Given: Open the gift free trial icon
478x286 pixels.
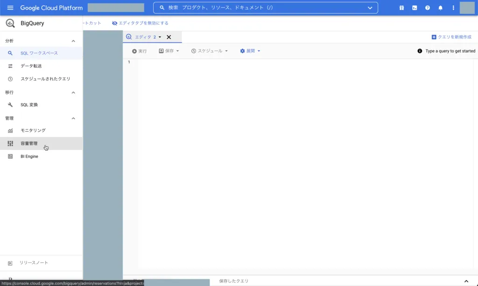Looking at the screenshot, I should [401, 8].
